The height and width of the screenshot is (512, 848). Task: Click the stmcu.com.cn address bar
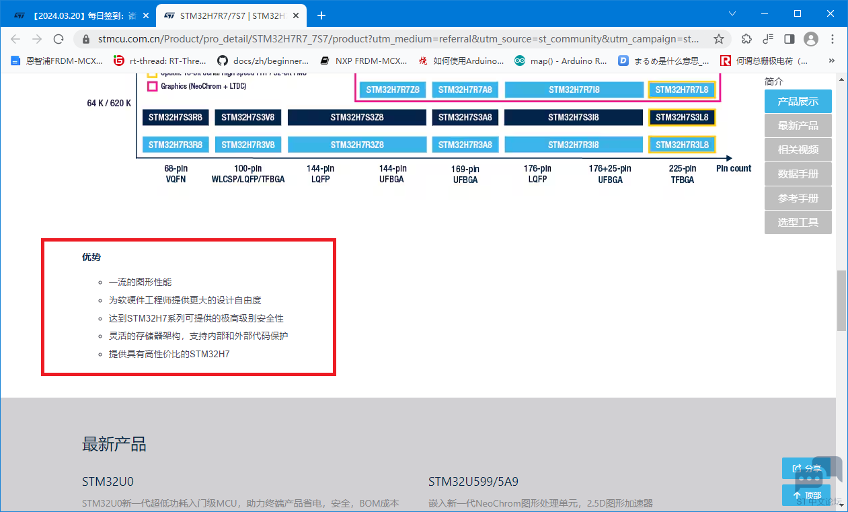(x=398, y=39)
